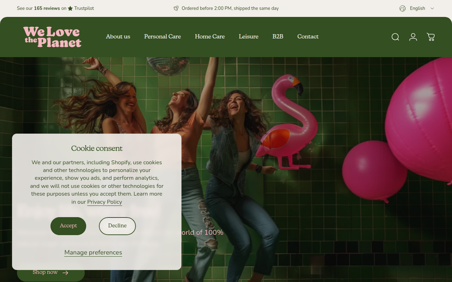Click the same-day shipping notice text
The height and width of the screenshot is (282, 452).
pyautogui.click(x=230, y=8)
